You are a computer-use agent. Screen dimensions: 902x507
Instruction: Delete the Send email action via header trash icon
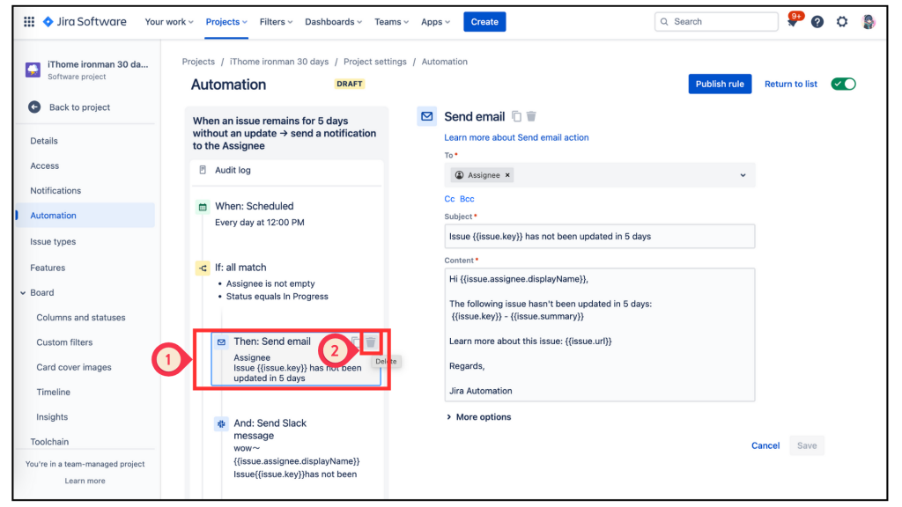point(531,117)
